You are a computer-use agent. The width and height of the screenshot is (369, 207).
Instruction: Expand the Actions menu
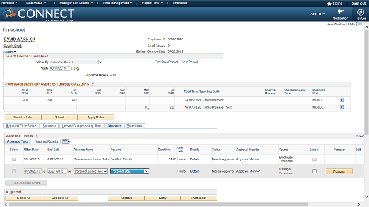click(x=10, y=52)
